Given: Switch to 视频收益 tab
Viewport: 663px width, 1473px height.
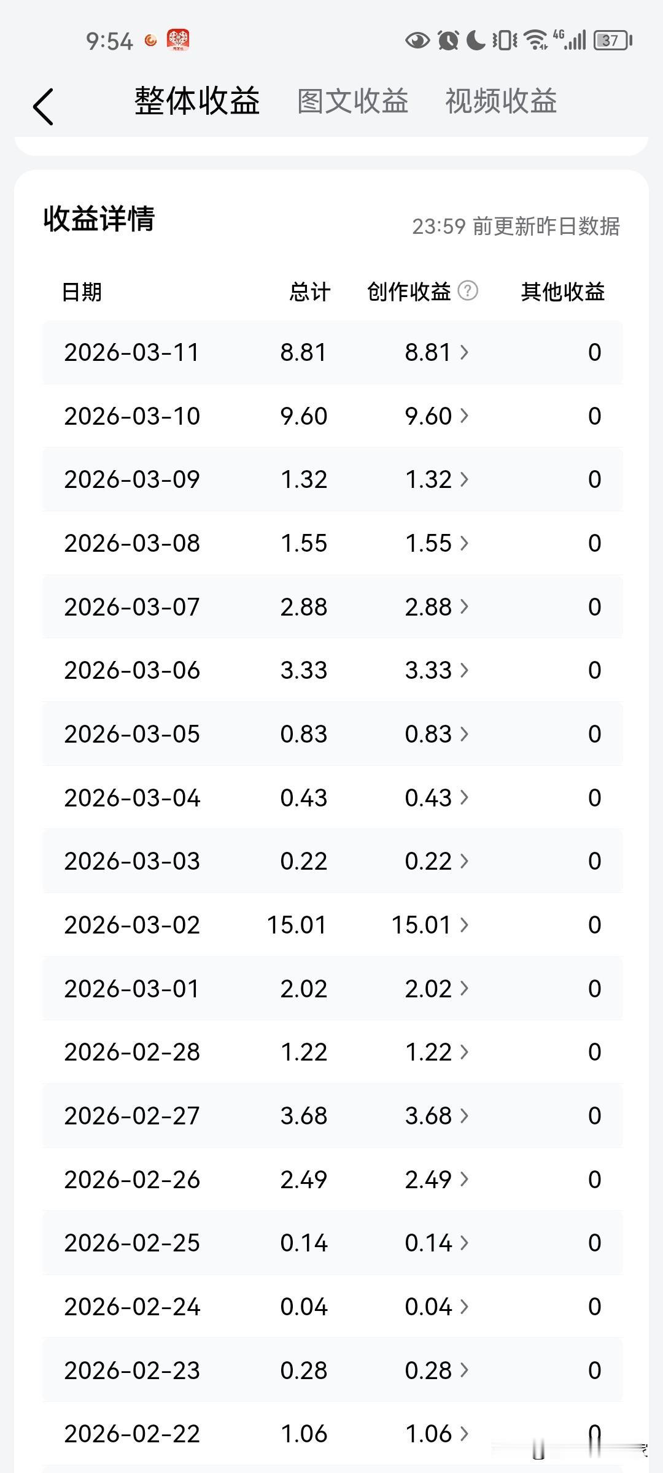Looking at the screenshot, I should (501, 101).
